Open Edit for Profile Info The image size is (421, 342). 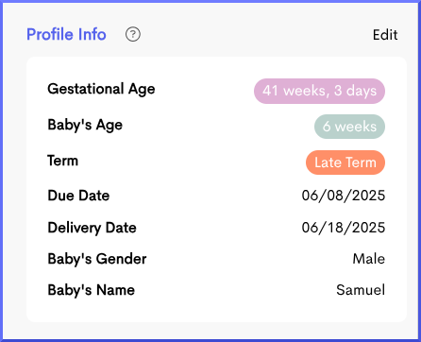[385, 35]
